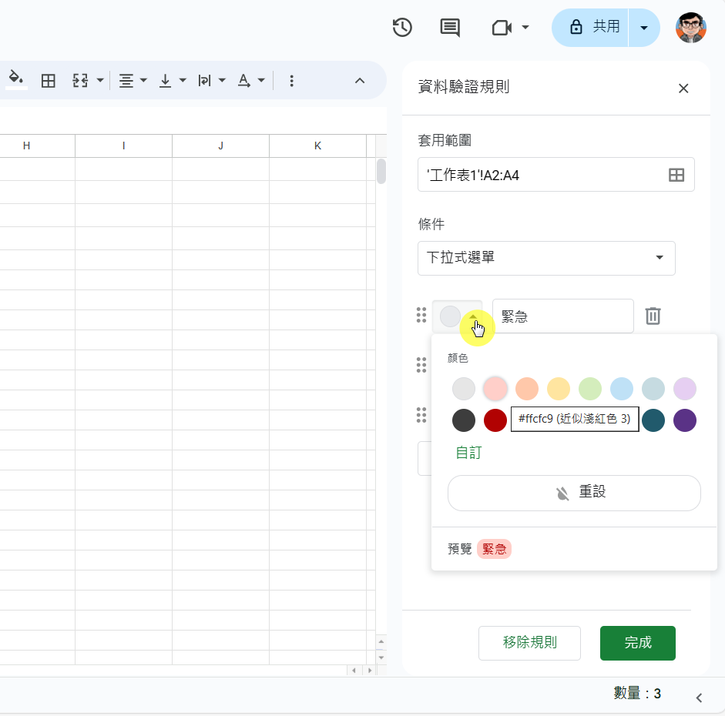The width and height of the screenshot is (725, 716).
Task: Expand the 共用 button dropdown arrow
Action: [x=644, y=28]
